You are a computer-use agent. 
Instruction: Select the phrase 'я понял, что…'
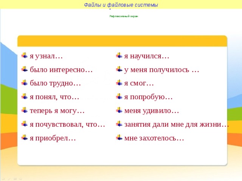click(54, 97)
